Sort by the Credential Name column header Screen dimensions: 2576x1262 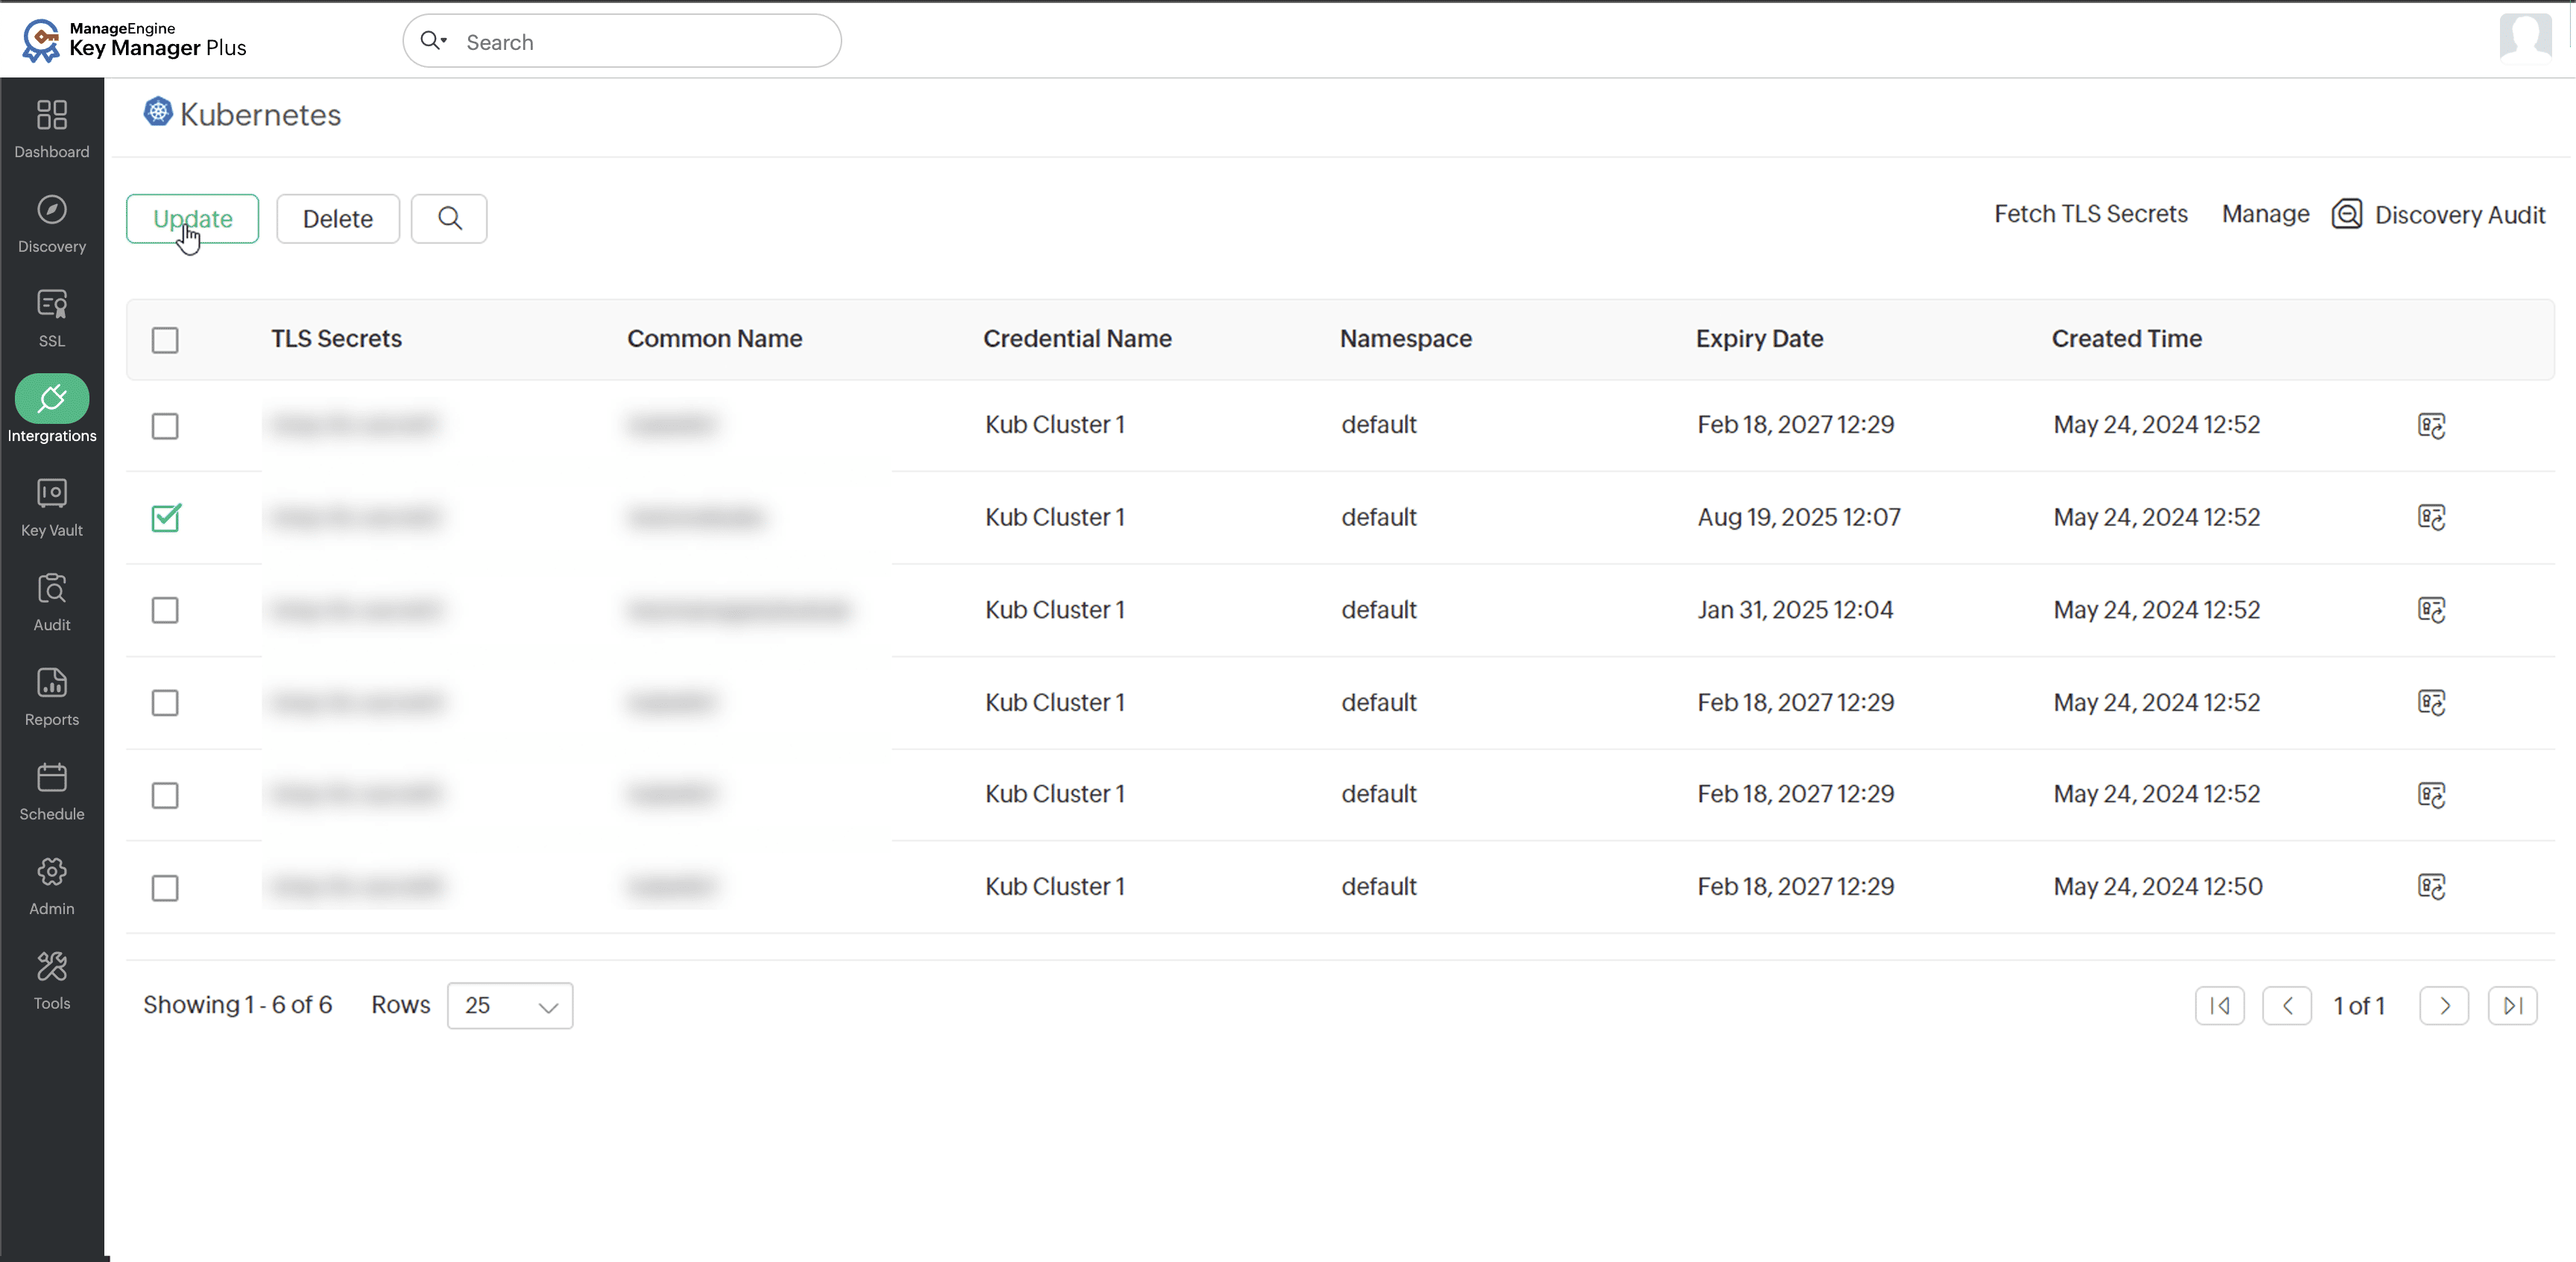(x=1077, y=339)
